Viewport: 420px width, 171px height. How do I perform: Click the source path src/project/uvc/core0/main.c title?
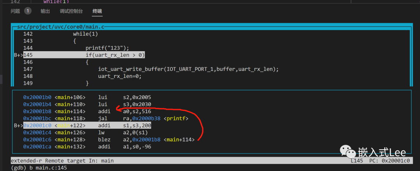61,27
